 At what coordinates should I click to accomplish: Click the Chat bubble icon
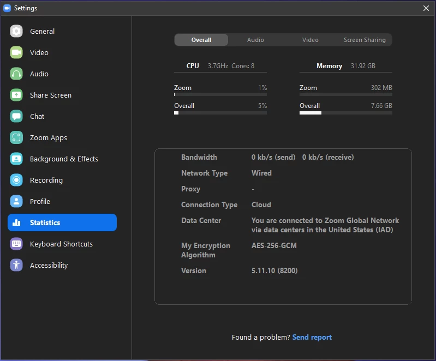tap(16, 117)
